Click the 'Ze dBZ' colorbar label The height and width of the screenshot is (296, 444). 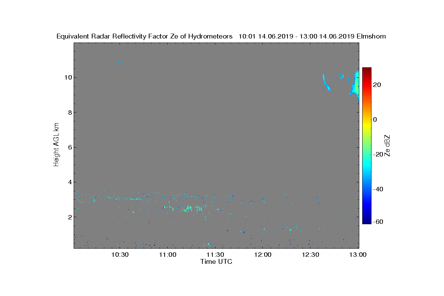point(387,146)
